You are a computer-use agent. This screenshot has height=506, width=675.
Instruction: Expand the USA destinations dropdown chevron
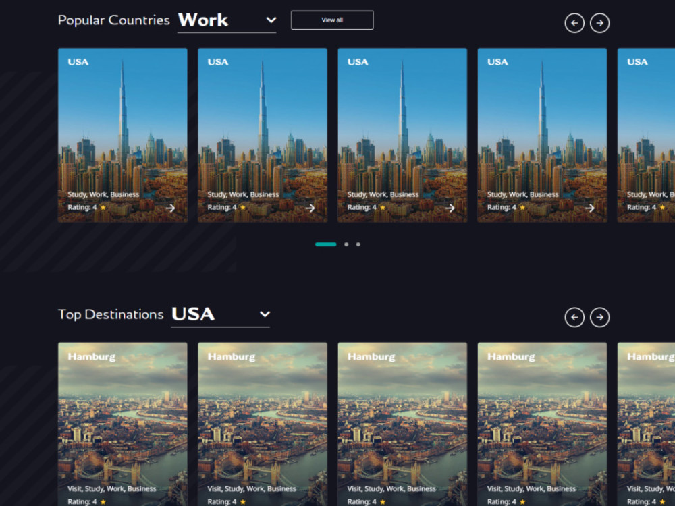(x=265, y=314)
